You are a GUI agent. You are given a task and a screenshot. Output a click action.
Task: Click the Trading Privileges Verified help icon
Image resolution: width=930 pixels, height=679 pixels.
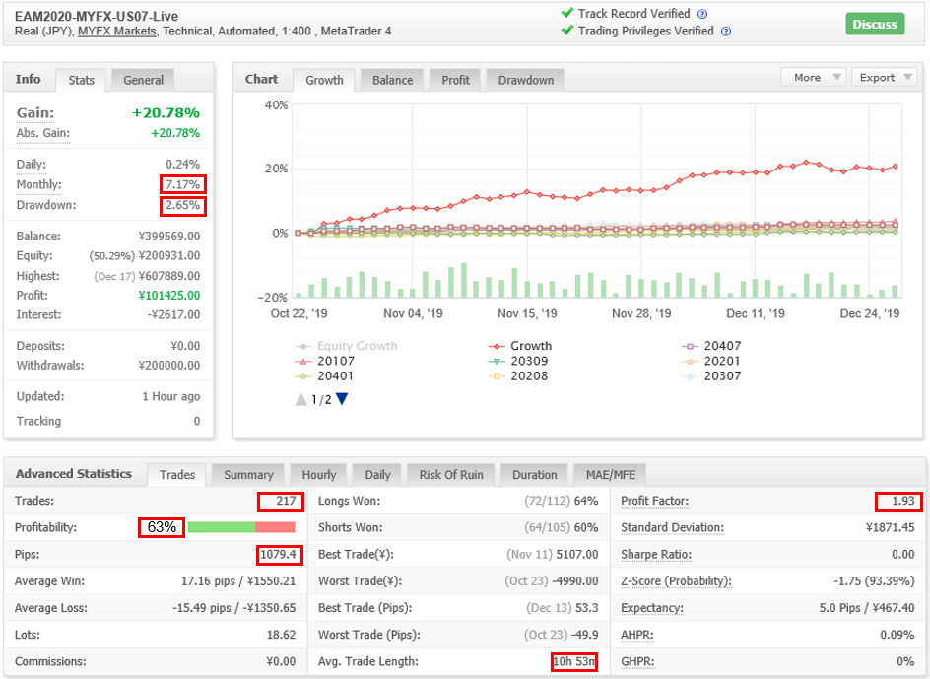[726, 32]
